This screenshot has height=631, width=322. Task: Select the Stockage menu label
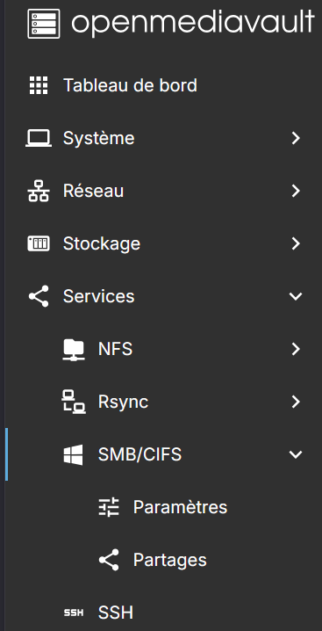click(102, 243)
